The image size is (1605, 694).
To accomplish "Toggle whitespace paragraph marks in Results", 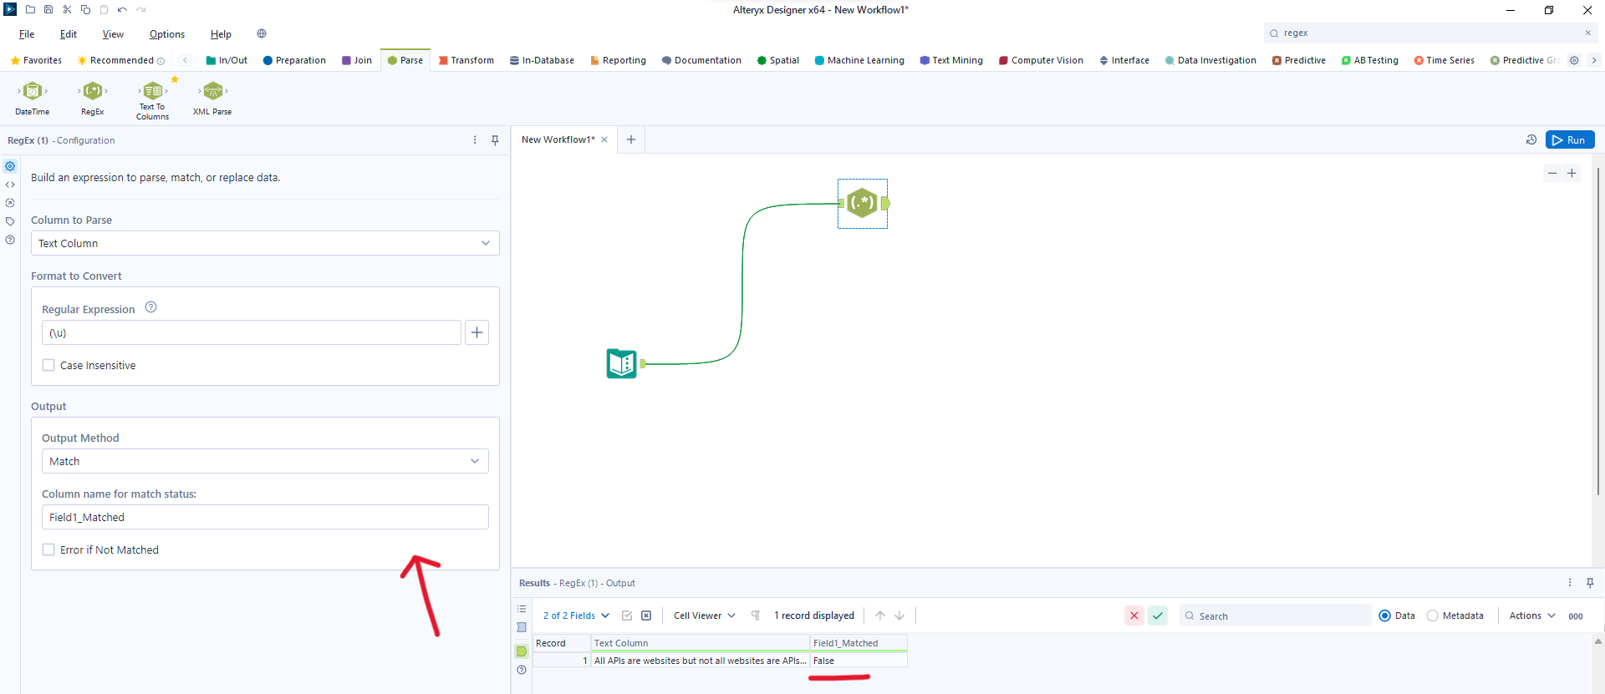I will [x=756, y=615].
